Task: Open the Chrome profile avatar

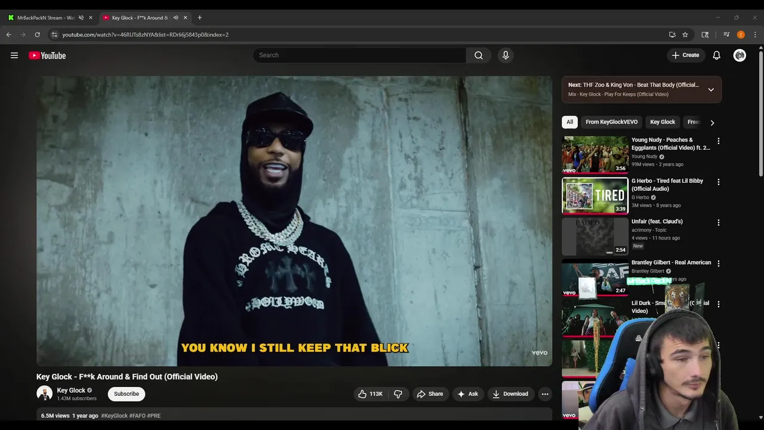Action: (x=741, y=35)
